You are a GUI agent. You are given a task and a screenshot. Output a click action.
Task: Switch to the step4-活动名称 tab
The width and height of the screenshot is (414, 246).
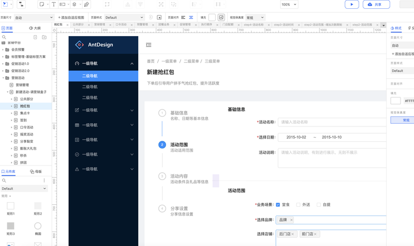(x=254, y=24)
